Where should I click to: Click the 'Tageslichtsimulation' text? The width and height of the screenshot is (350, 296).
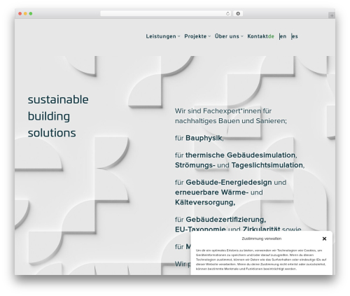[267, 165]
